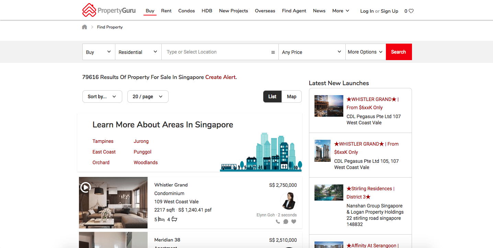
Task: Click the Type or Select Location field
Action: pos(216,52)
